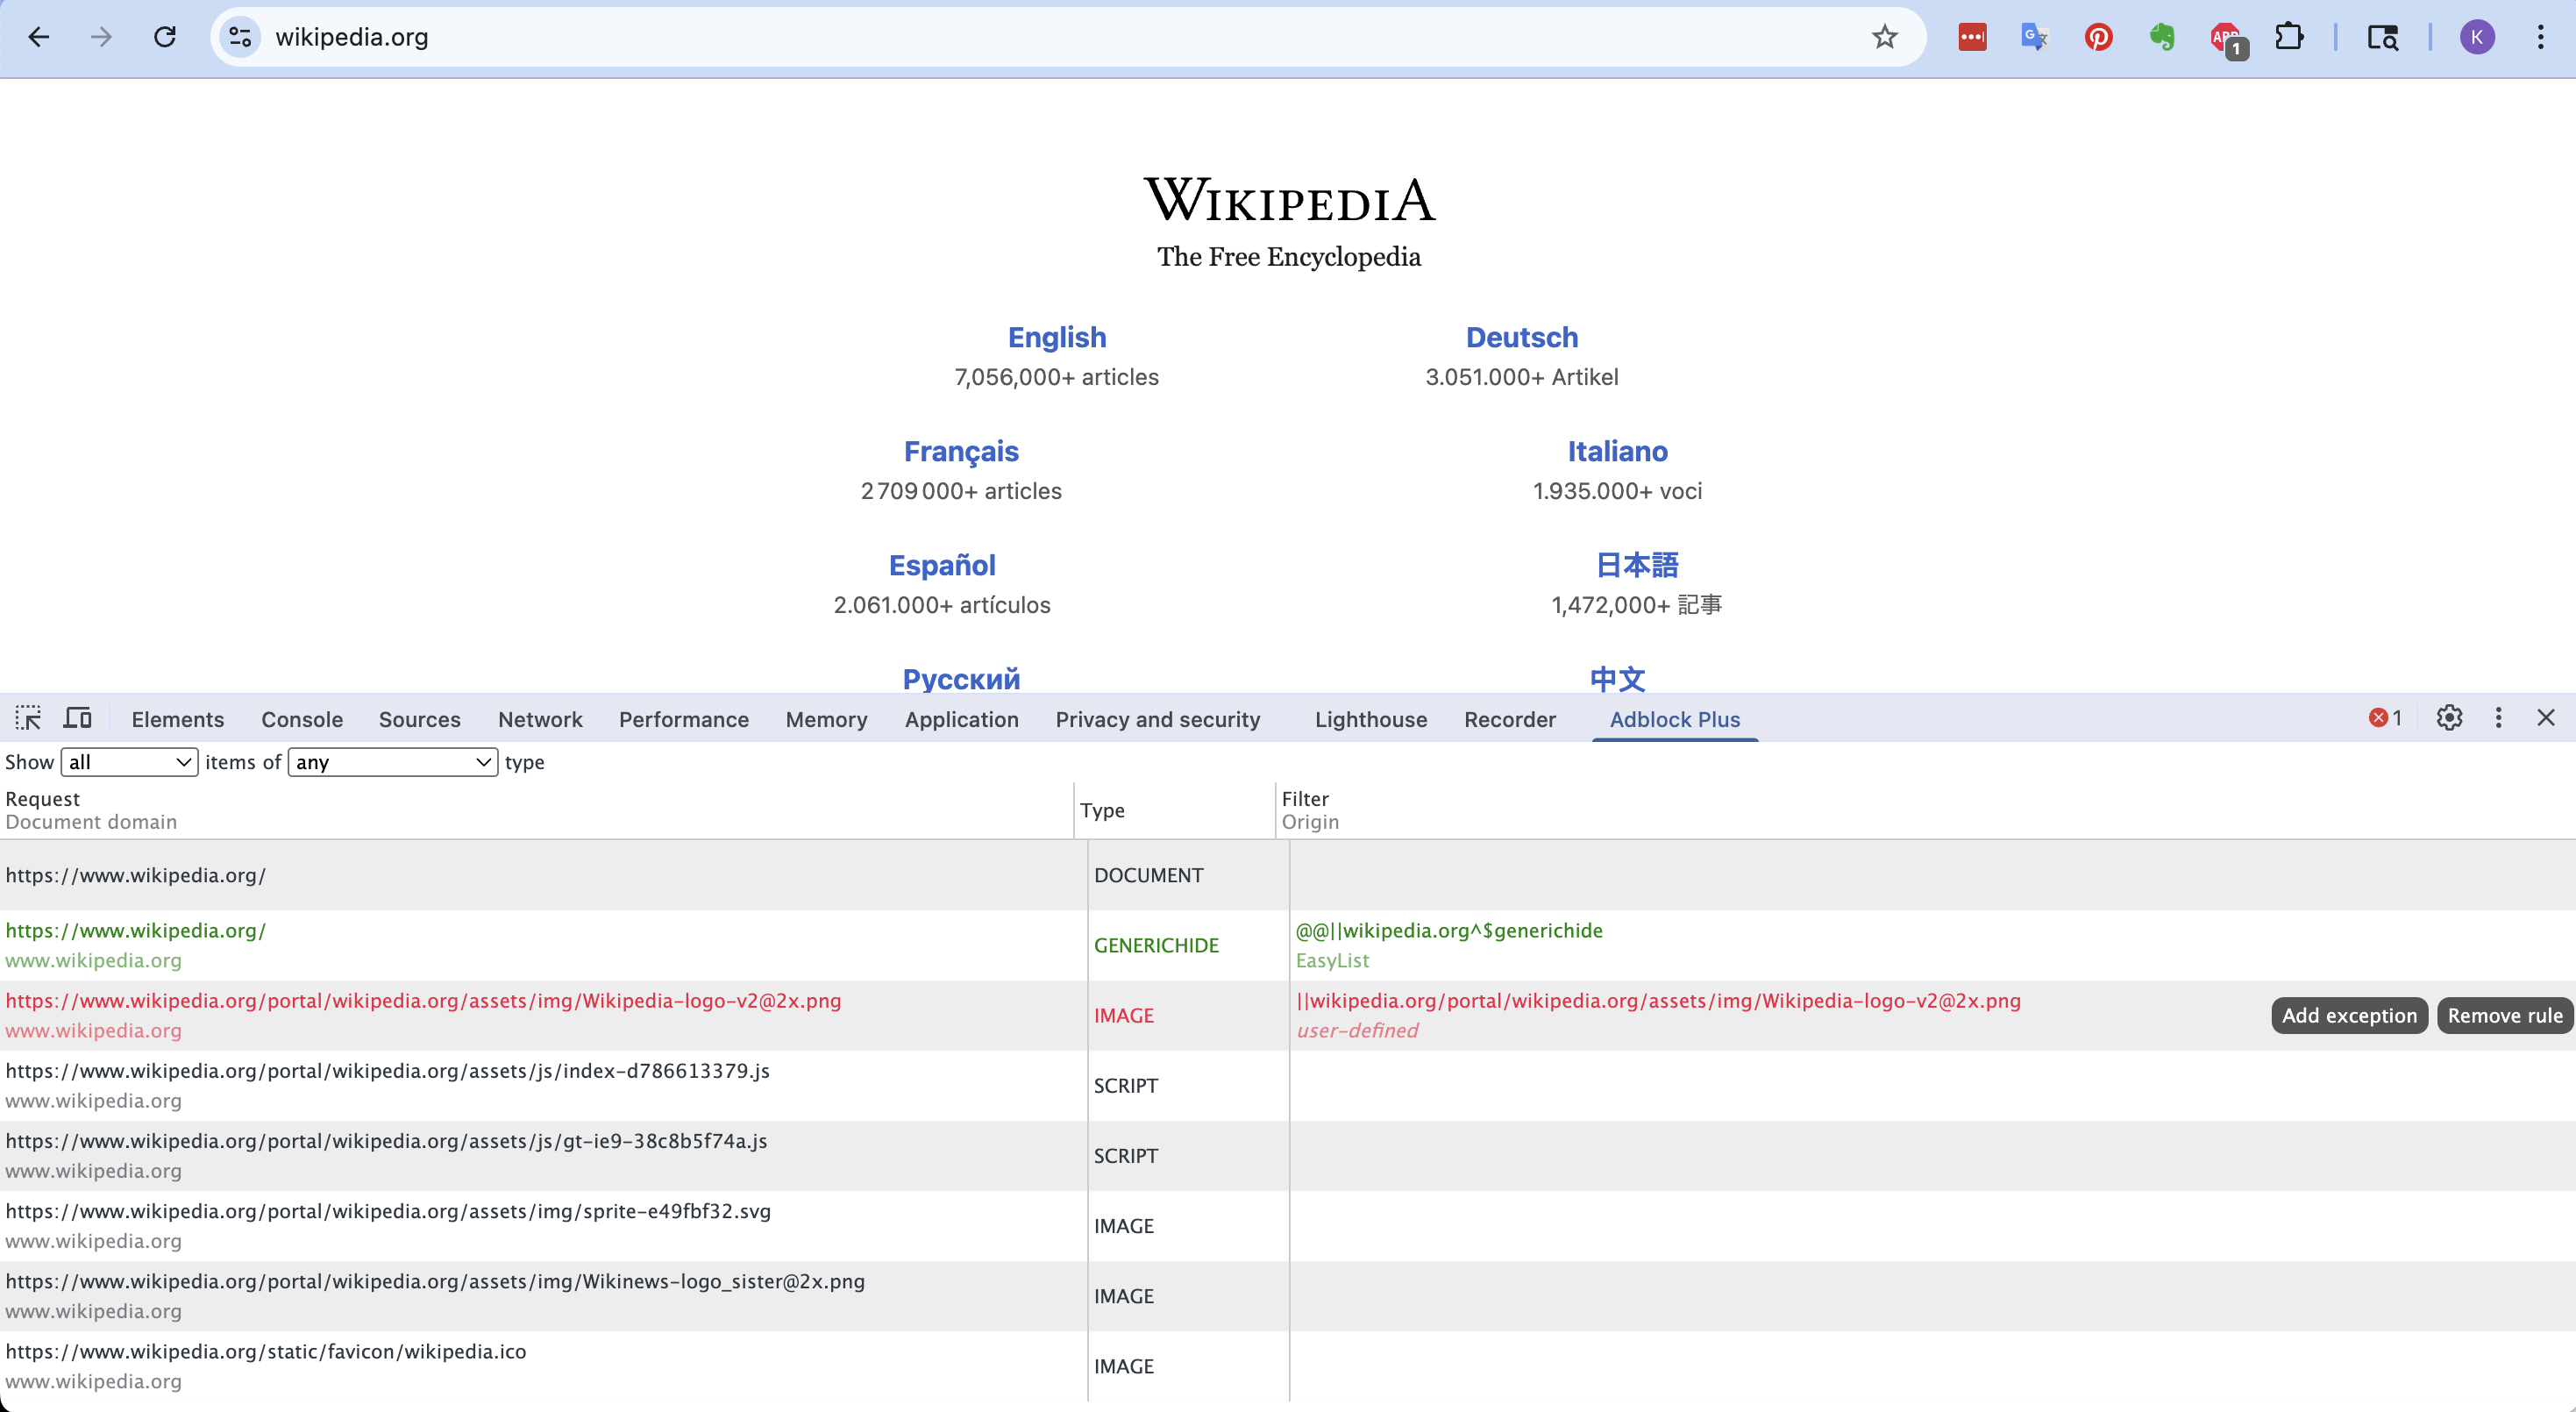Reload the page
The image size is (2576, 1412).
[x=165, y=38]
